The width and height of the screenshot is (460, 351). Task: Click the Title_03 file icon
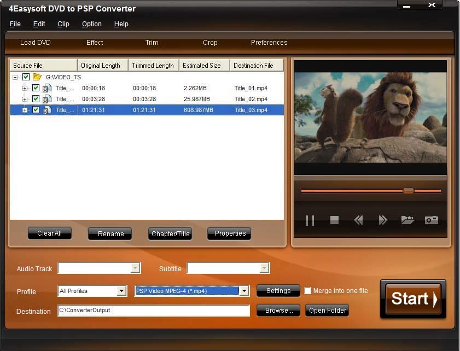(x=47, y=110)
